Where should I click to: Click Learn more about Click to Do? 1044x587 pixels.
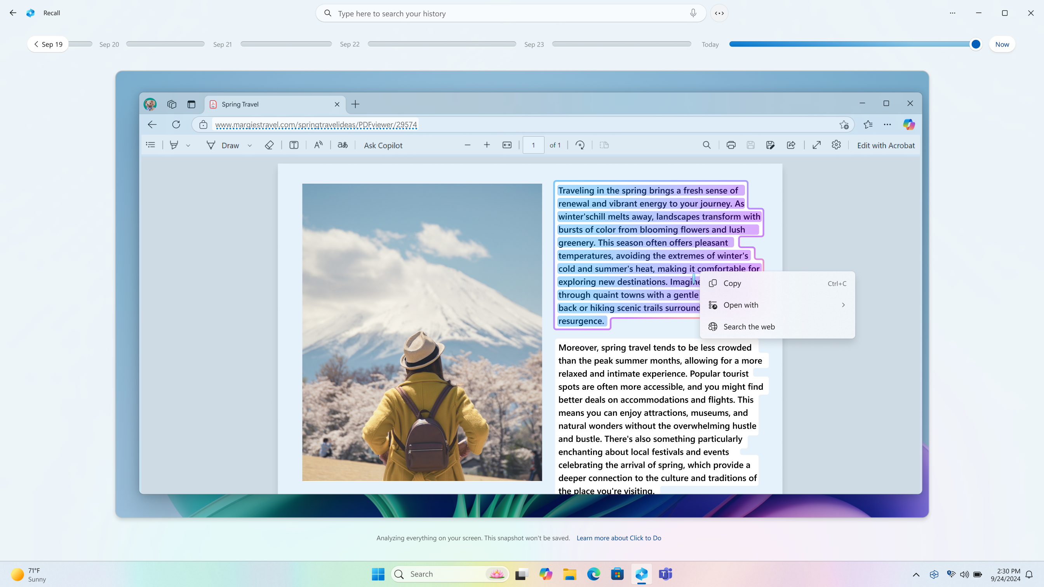618,538
